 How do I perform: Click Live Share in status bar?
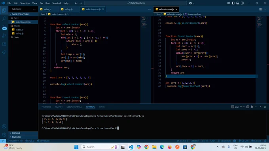tap(43, 141)
